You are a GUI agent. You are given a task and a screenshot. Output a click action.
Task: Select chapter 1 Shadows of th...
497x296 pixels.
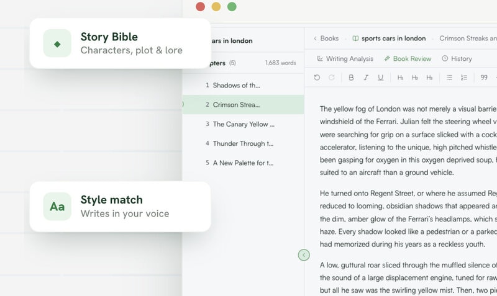243,85
